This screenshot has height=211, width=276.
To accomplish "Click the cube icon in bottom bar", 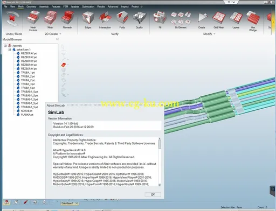I will (35, 202).
